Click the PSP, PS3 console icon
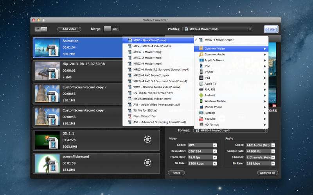 point(201,90)
